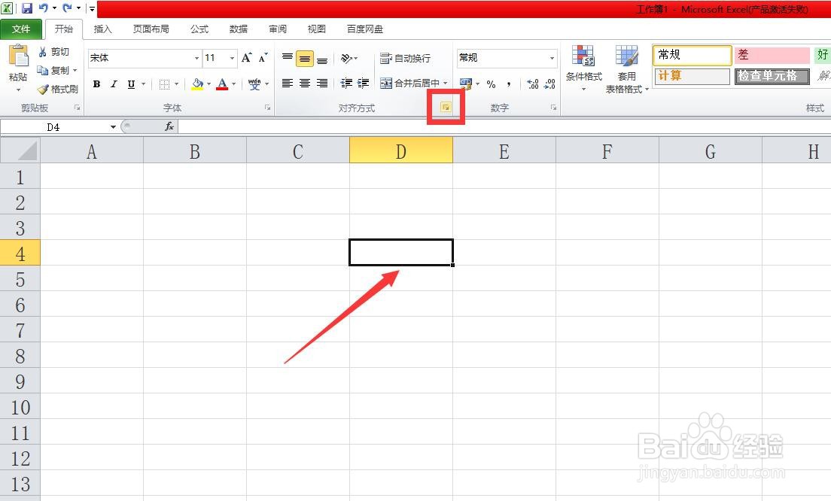Screen dimensions: 831x501
Task: Undo the last action
Action: [x=44, y=8]
